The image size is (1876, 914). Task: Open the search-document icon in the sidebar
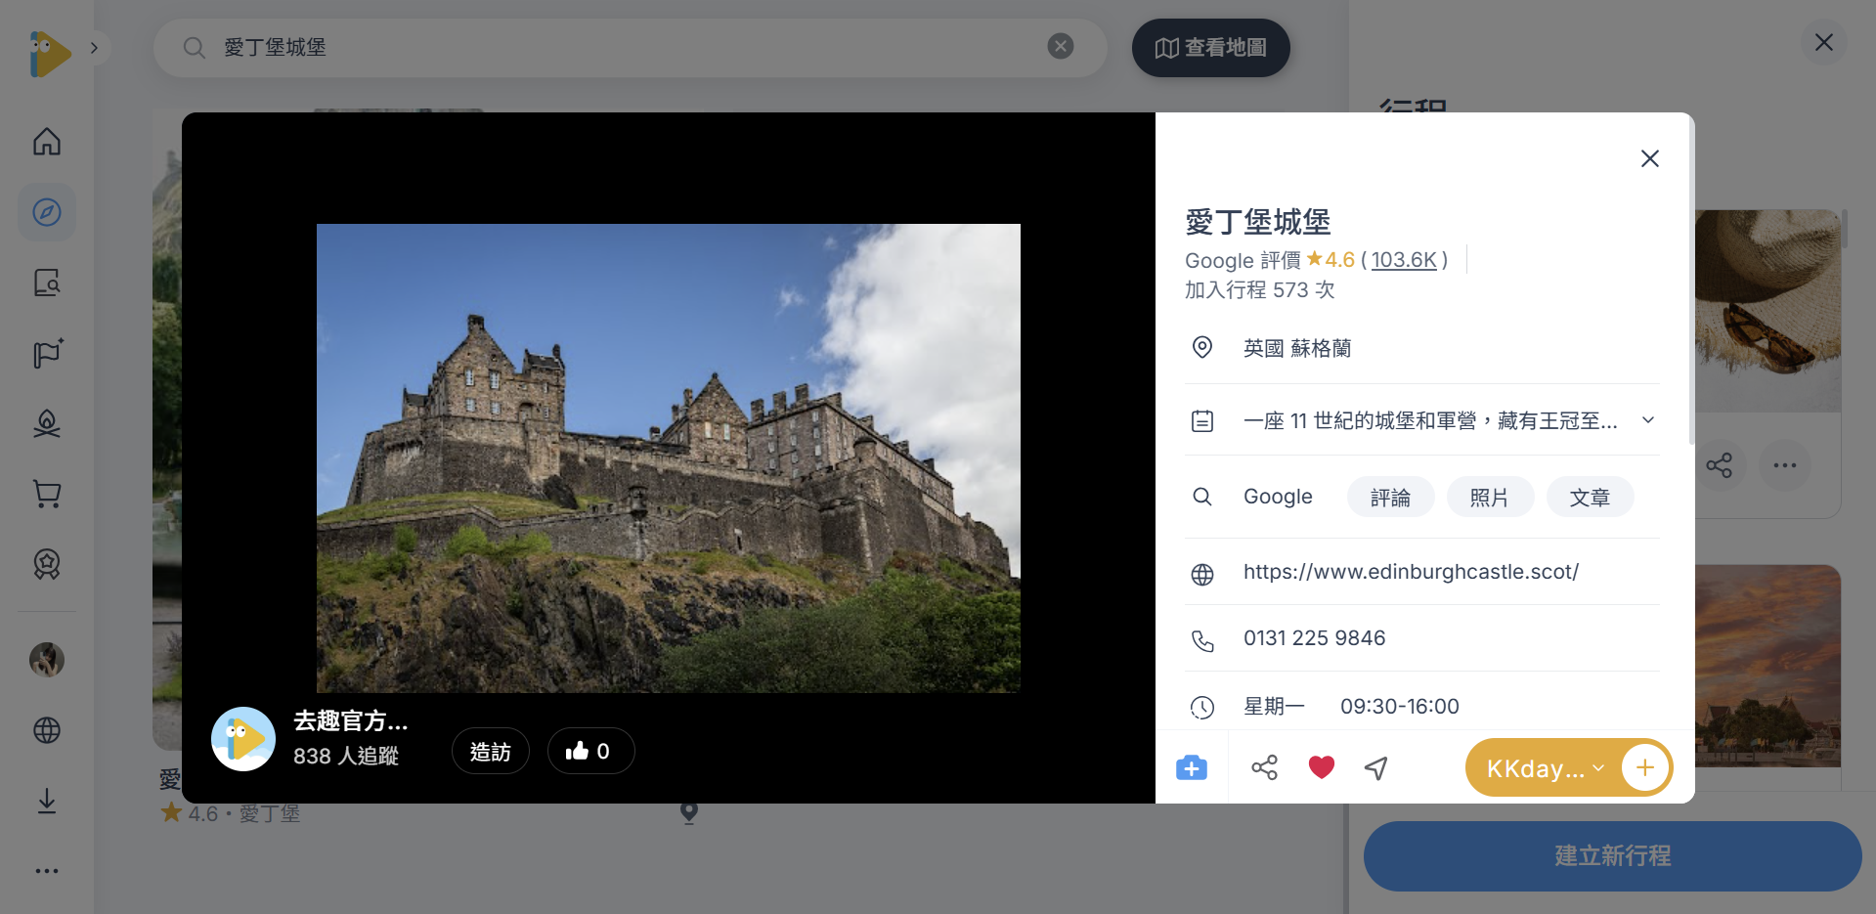click(x=47, y=283)
